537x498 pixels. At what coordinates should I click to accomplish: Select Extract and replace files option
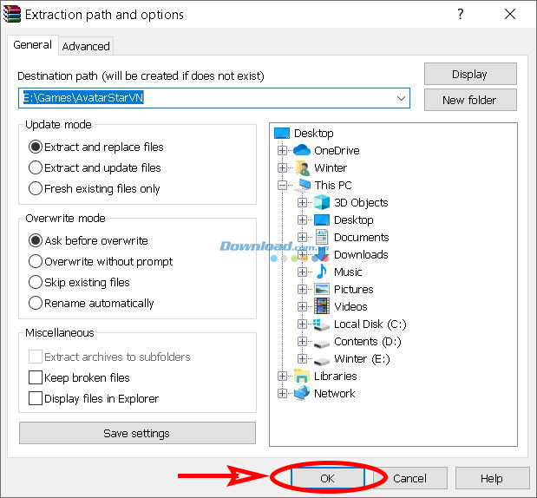click(x=96, y=147)
